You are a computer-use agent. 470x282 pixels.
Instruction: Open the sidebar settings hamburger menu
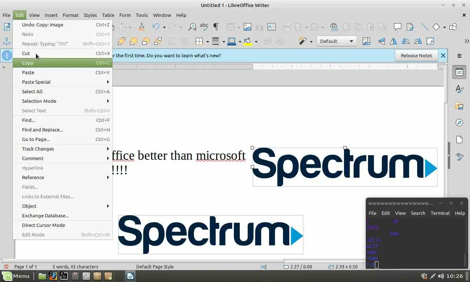tap(459, 56)
